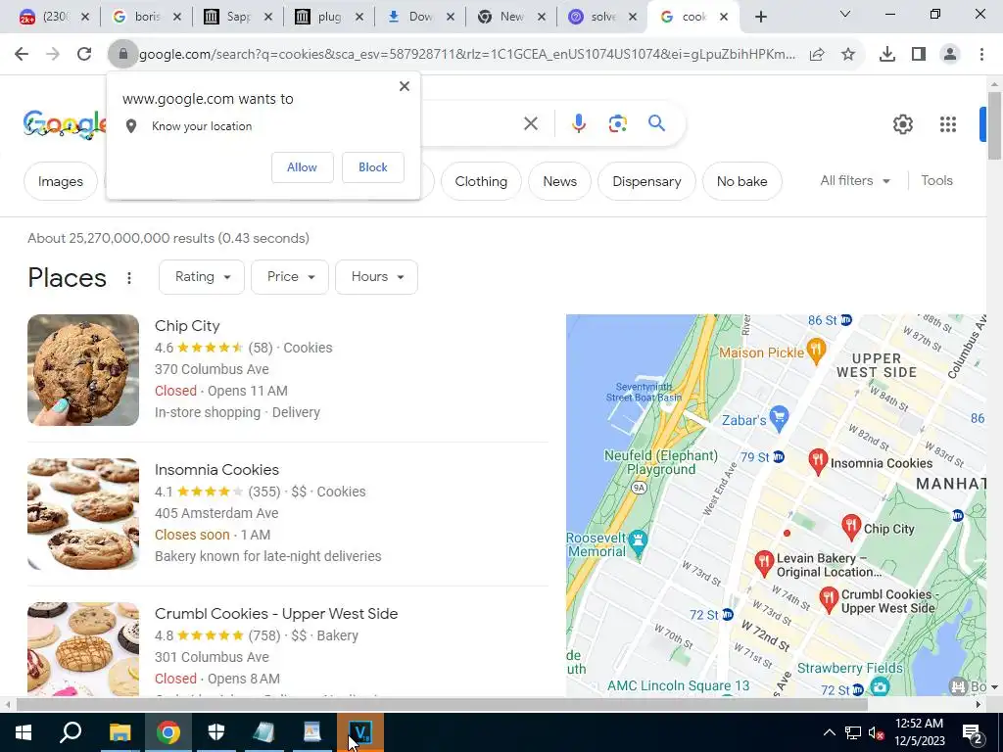Switch to the 'New' tab
The width and height of the screenshot is (1003, 752).
(x=511, y=17)
